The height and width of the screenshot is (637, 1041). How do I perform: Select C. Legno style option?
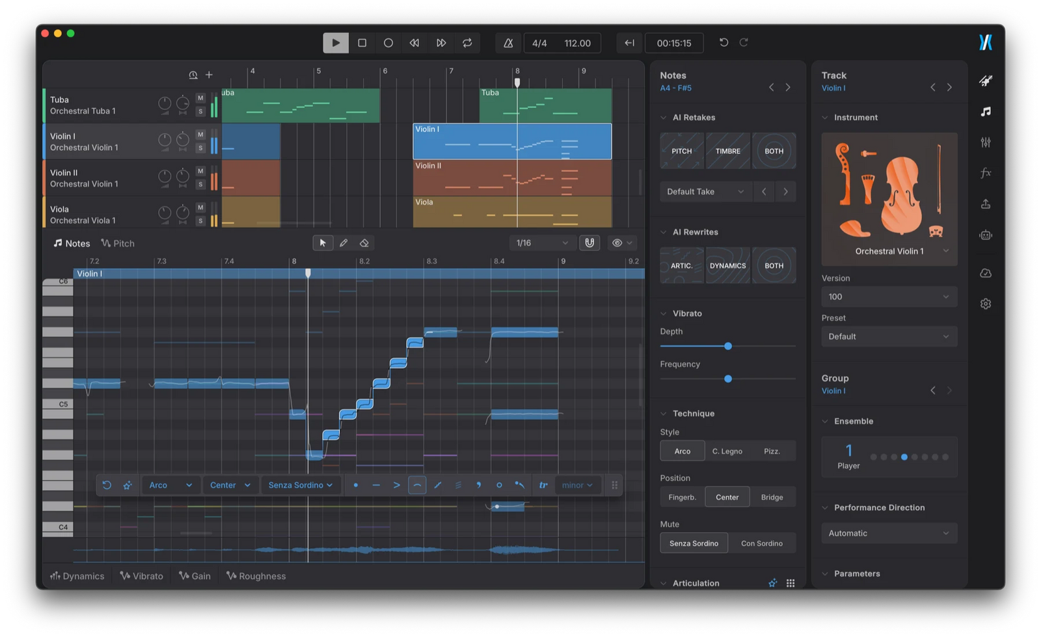point(727,451)
